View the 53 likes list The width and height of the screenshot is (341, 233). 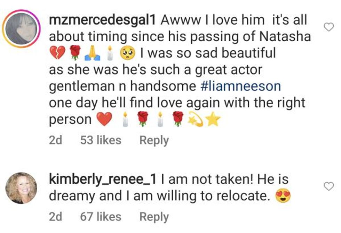(x=101, y=140)
